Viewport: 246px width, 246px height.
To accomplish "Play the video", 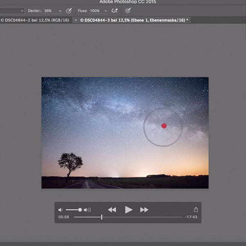I will click(129, 210).
